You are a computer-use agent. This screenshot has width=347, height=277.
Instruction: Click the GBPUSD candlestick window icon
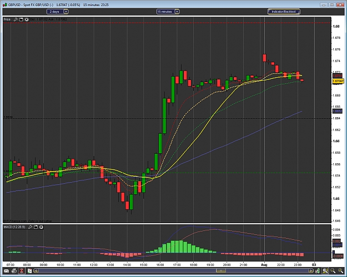point(5,4)
